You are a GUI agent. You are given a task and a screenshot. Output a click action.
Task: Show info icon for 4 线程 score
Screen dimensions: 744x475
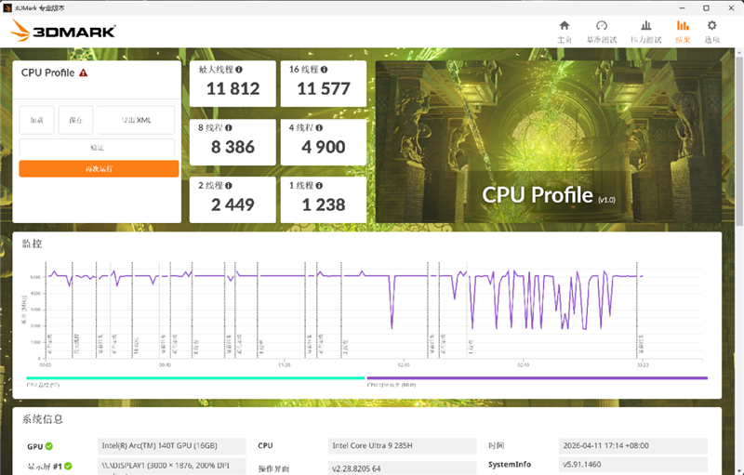(x=319, y=128)
